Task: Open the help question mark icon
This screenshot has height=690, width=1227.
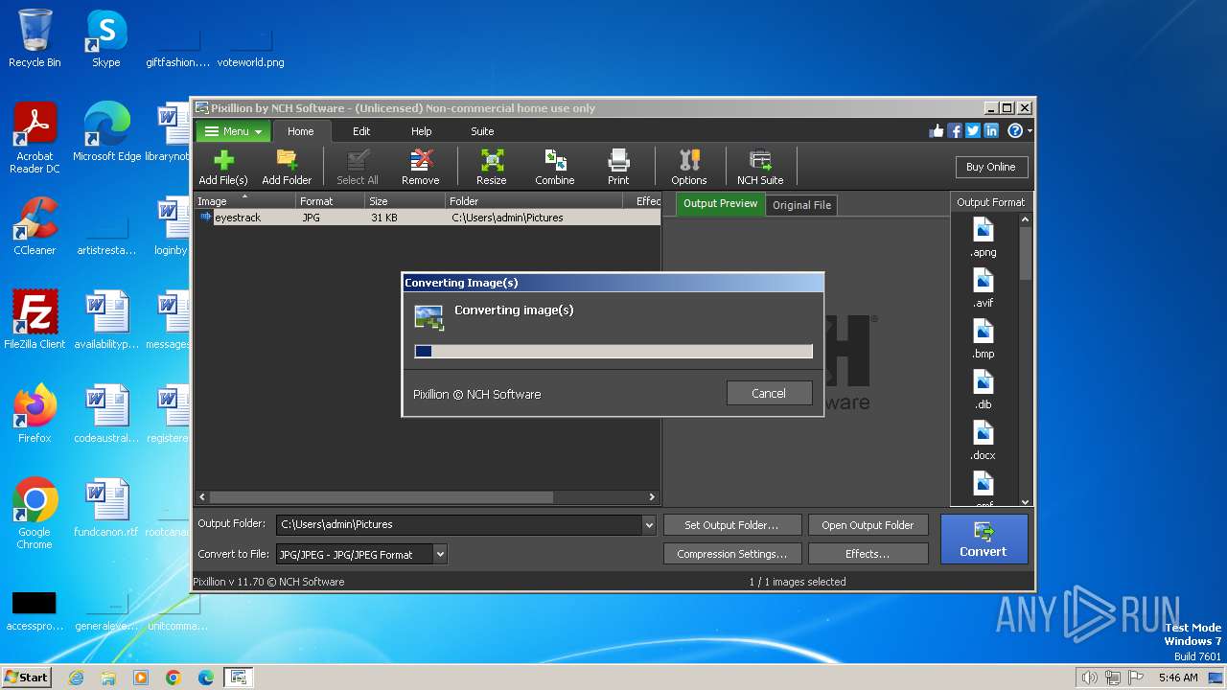Action: pyautogui.click(x=1015, y=131)
